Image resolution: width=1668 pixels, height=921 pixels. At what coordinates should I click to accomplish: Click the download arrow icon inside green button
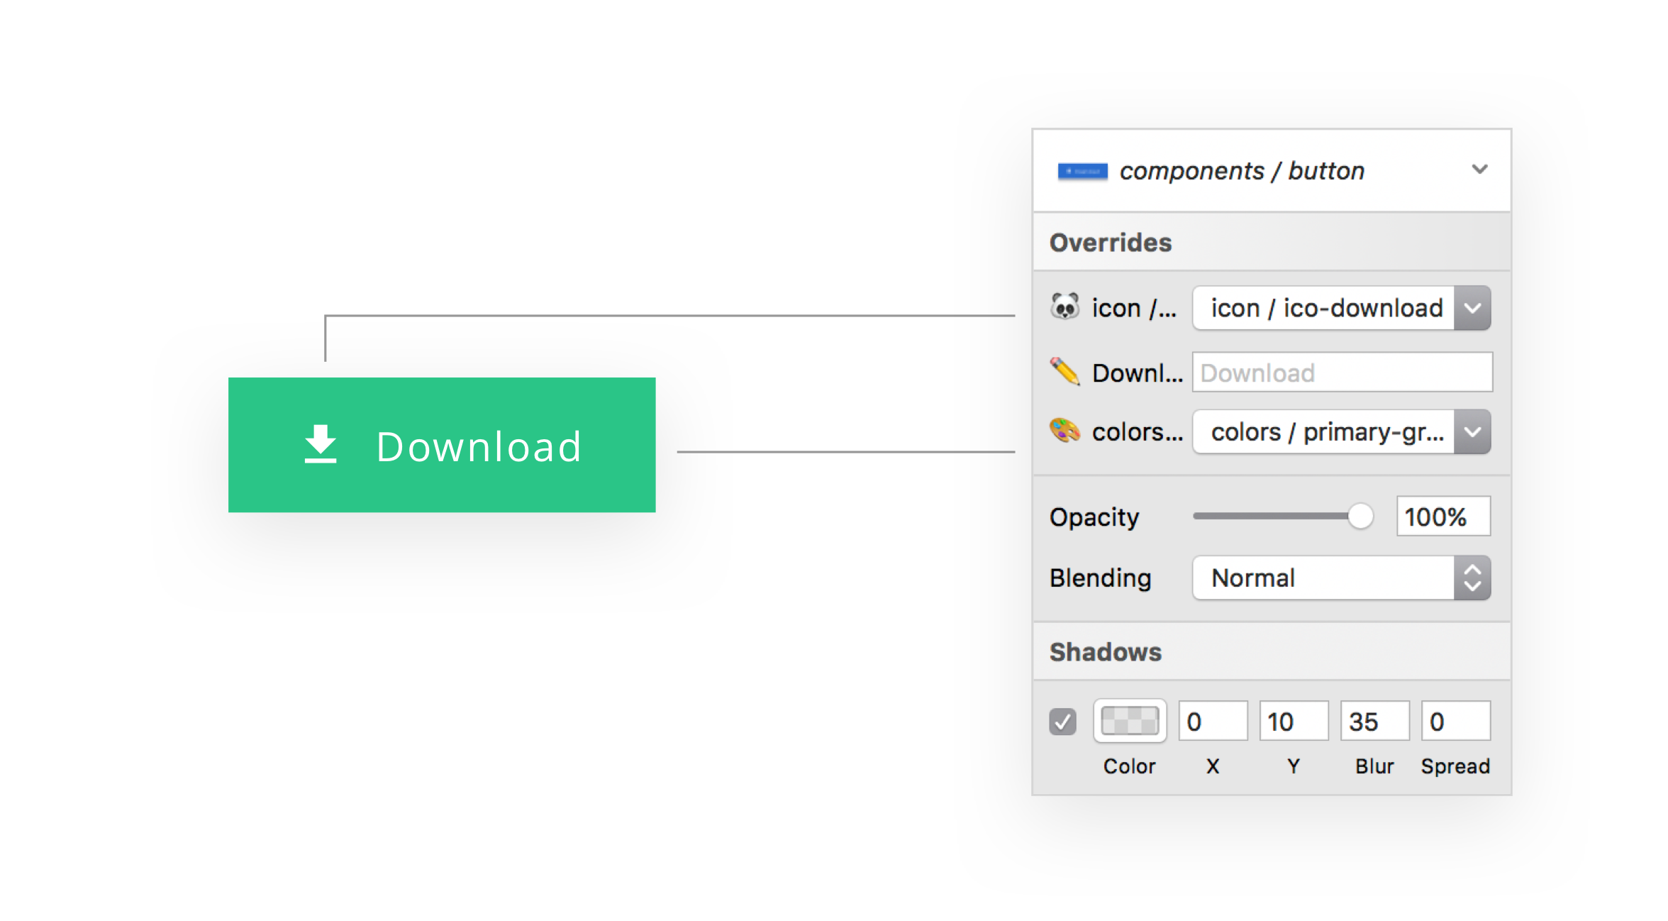(320, 446)
